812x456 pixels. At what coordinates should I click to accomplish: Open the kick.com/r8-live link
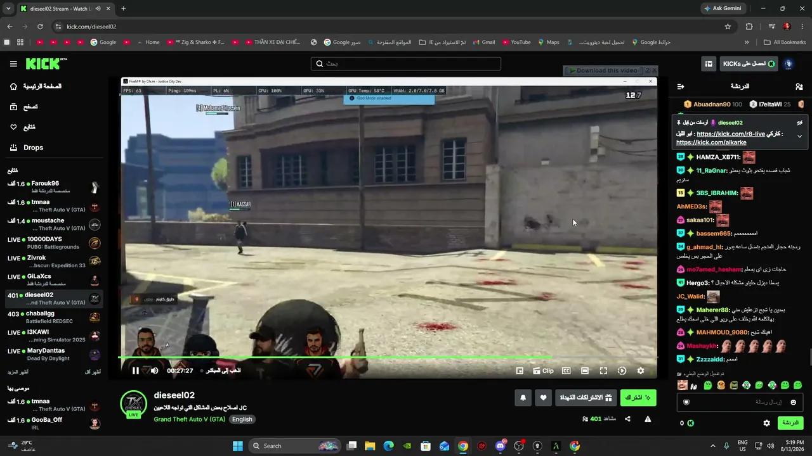[x=730, y=134]
